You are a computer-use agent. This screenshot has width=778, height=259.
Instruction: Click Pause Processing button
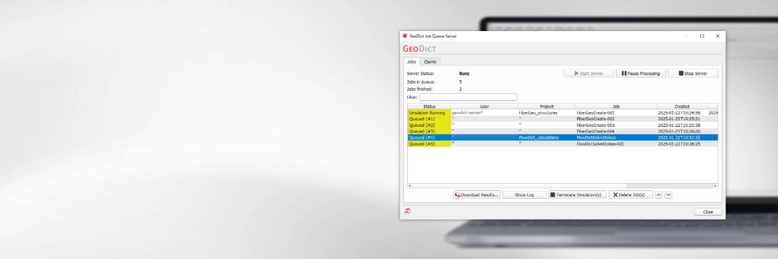(641, 73)
